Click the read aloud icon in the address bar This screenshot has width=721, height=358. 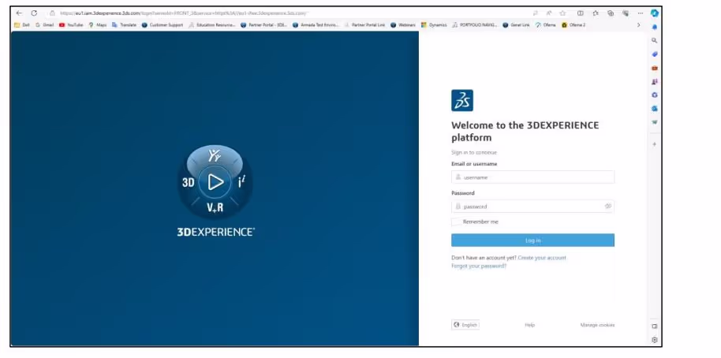click(x=549, y=13)
